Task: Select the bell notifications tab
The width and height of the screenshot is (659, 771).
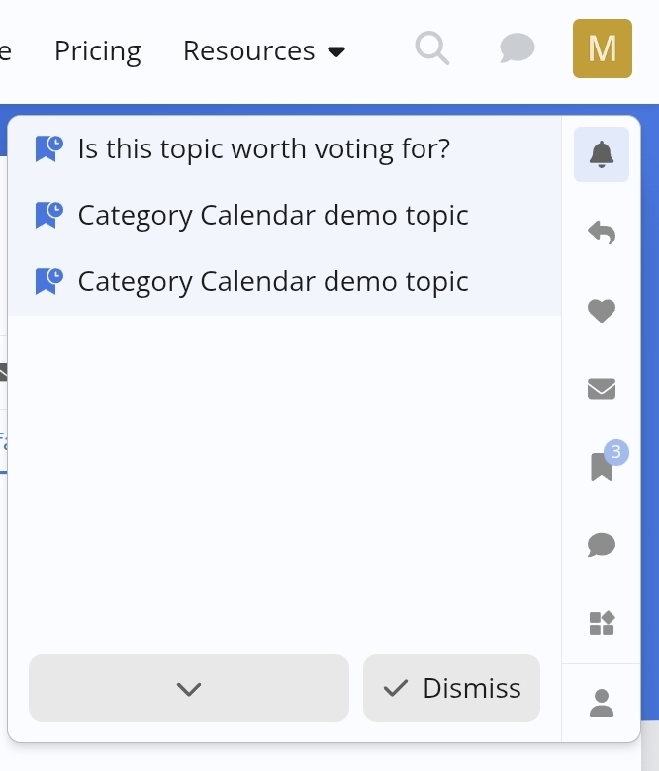Action: [x=602, y=154]
